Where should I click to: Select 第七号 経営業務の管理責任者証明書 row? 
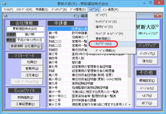point(88,67)
